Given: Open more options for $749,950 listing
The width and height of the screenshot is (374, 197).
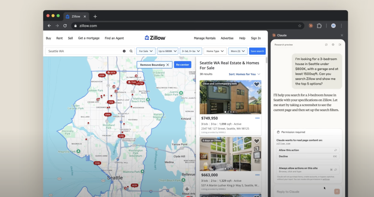Looking at the screenshot, I should [257, 118].
